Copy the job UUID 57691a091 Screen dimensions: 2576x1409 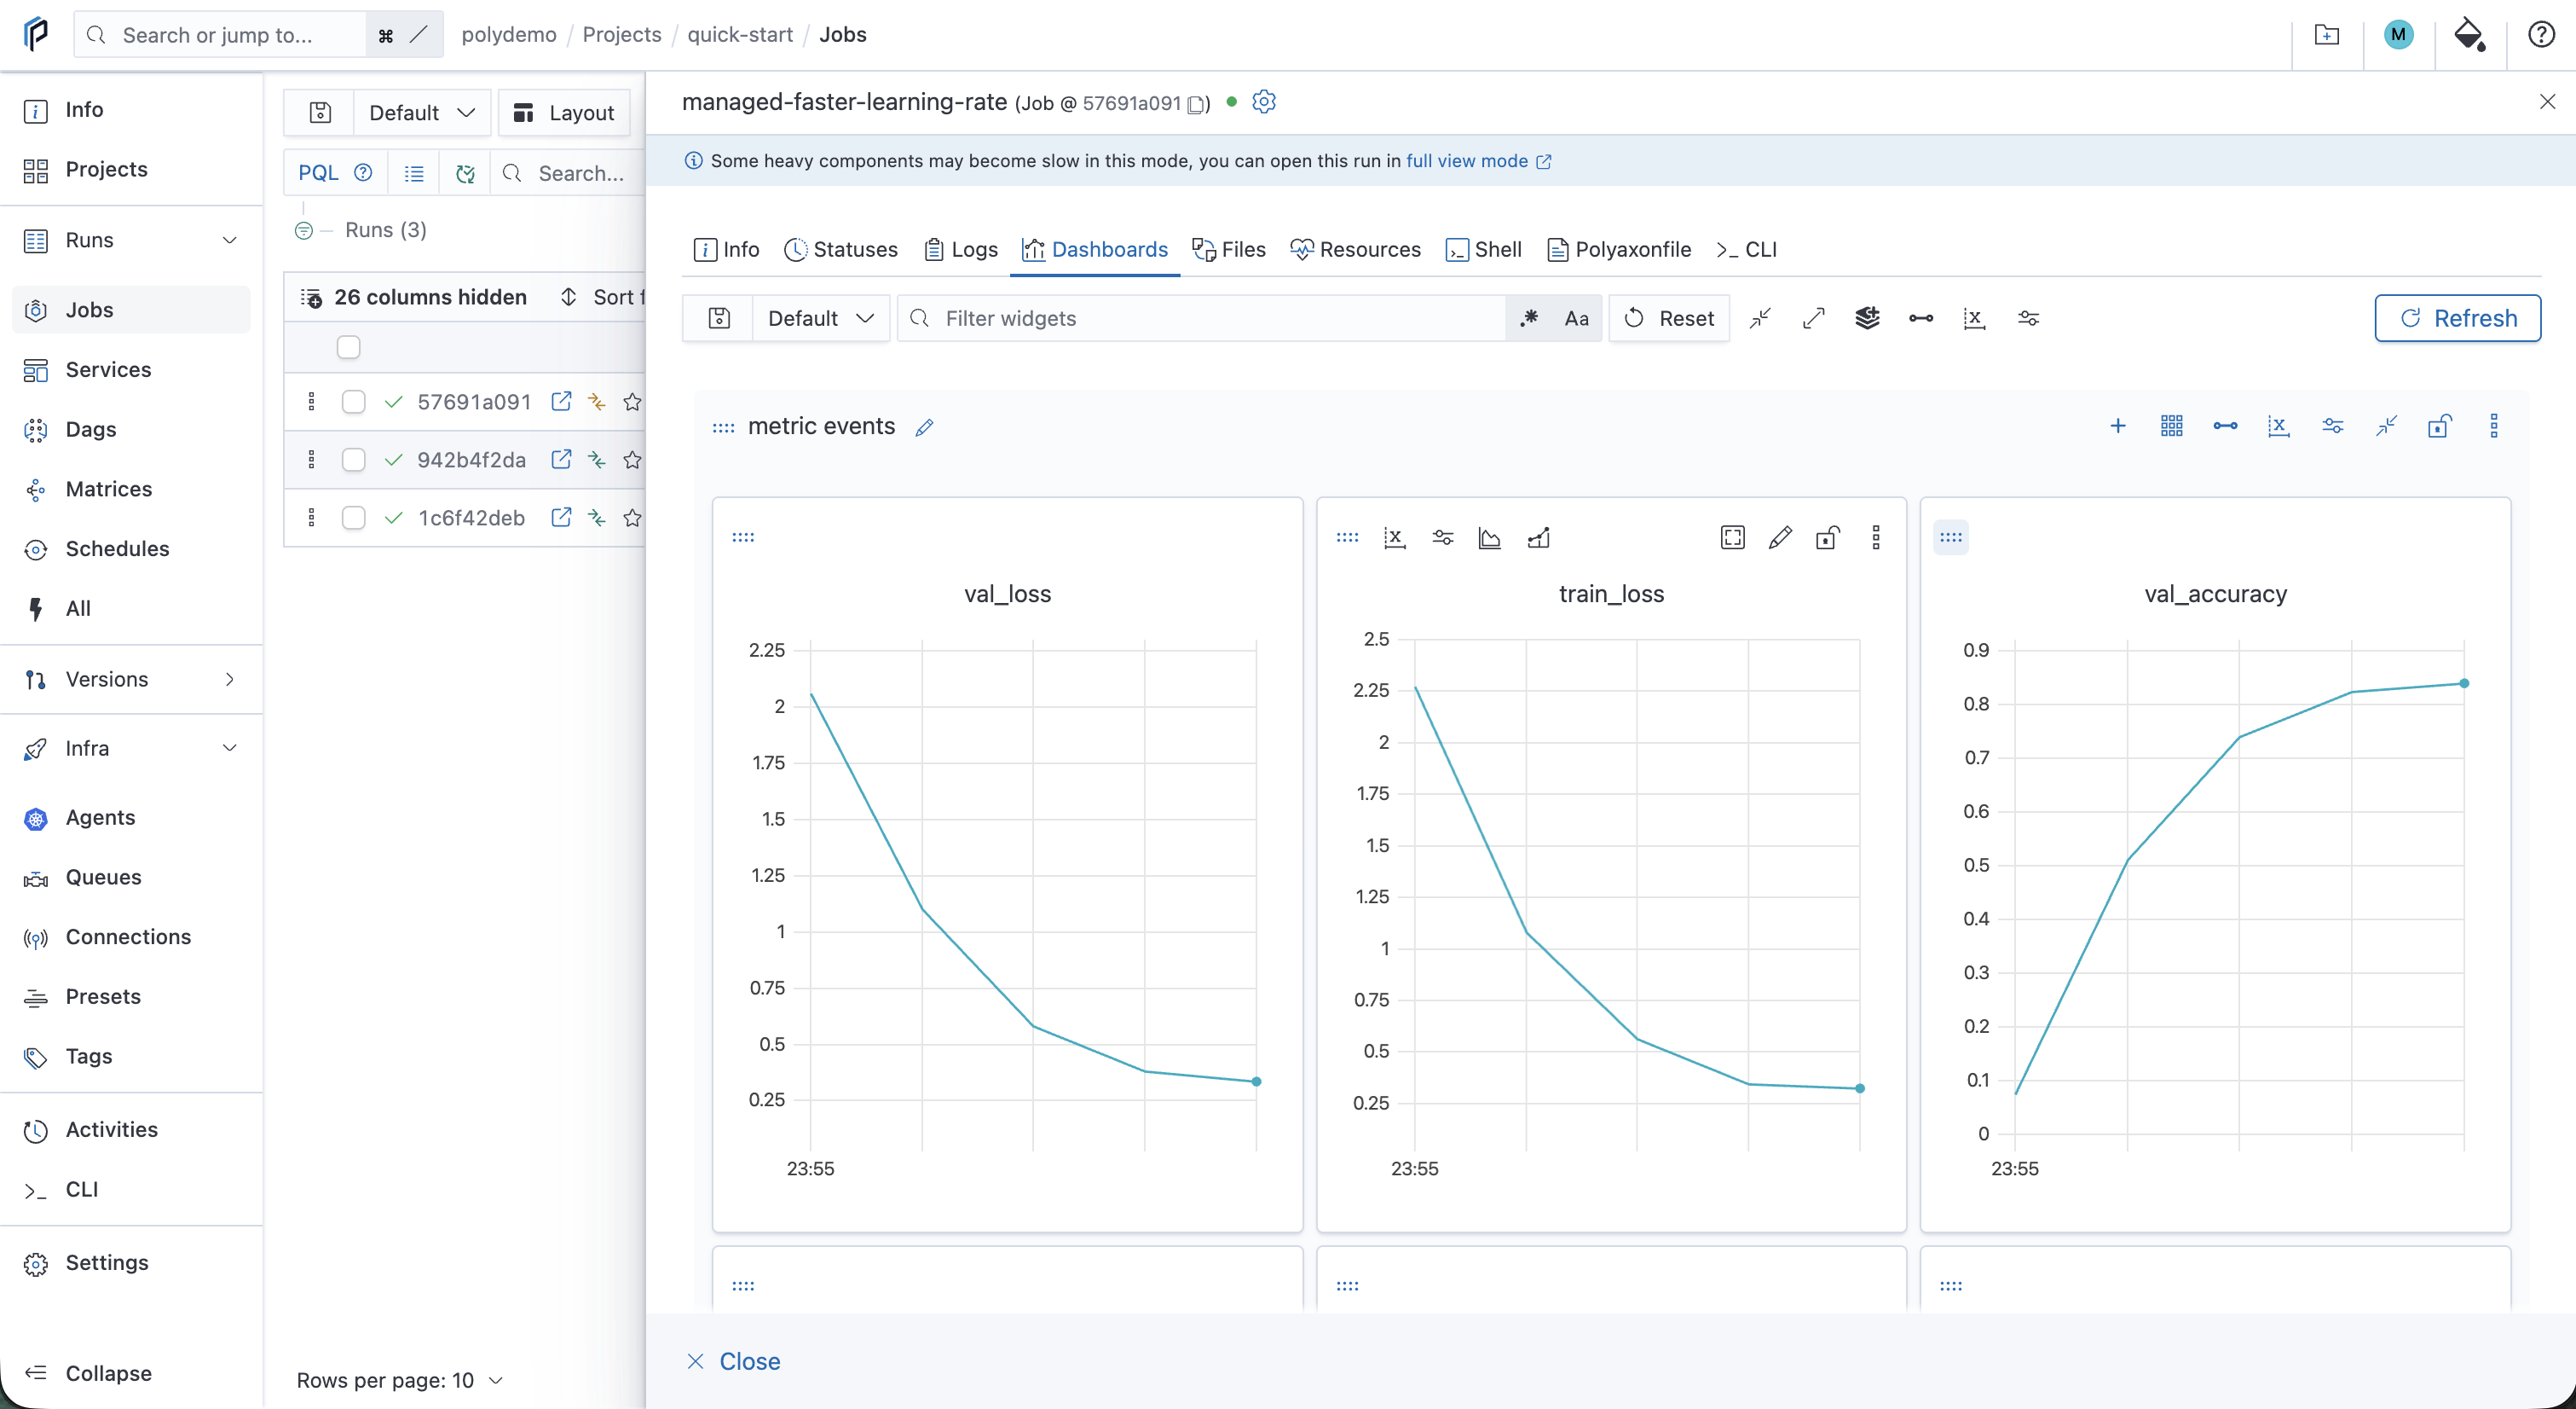(1195, 104)
